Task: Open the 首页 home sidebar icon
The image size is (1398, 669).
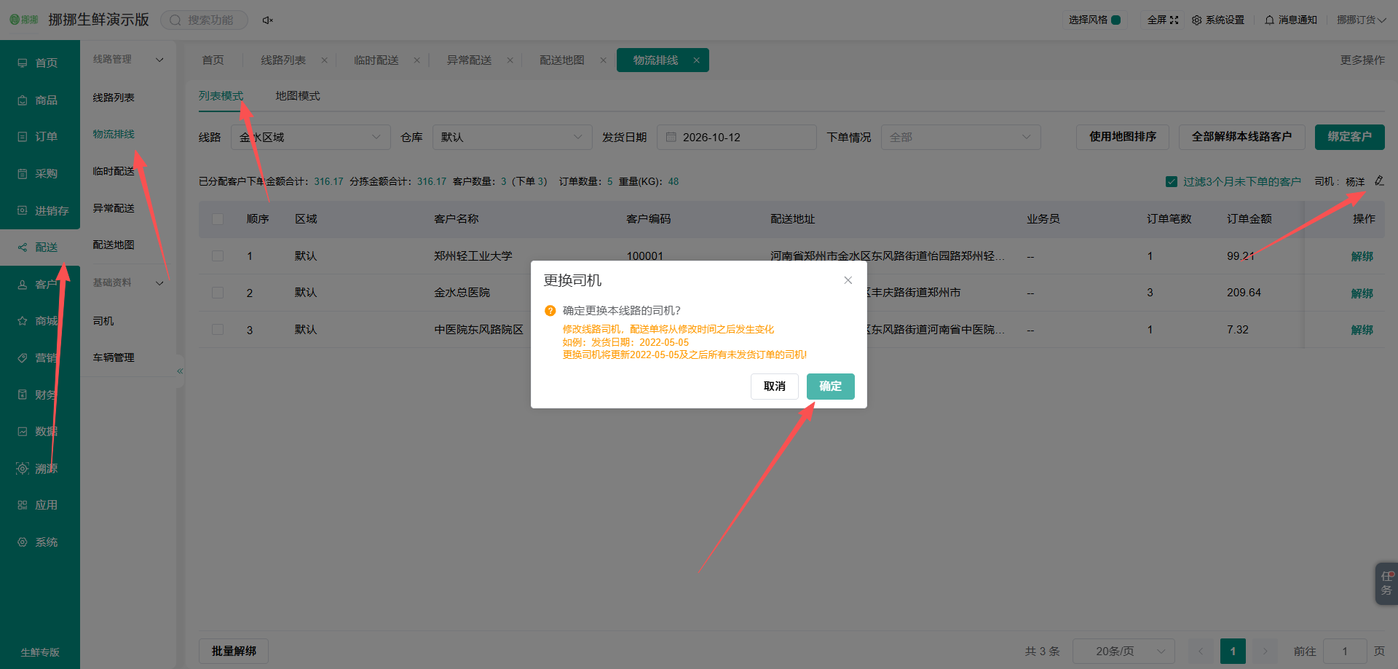Action: [x=23, y=63]
